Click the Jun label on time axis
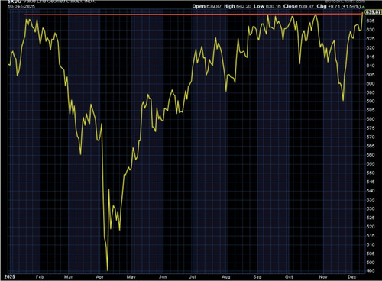 [x=163, y=276]
